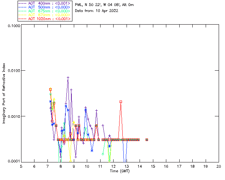225x180 pixels.
Task: Click the x-axis tick label 13
Action: coord(127,166)
